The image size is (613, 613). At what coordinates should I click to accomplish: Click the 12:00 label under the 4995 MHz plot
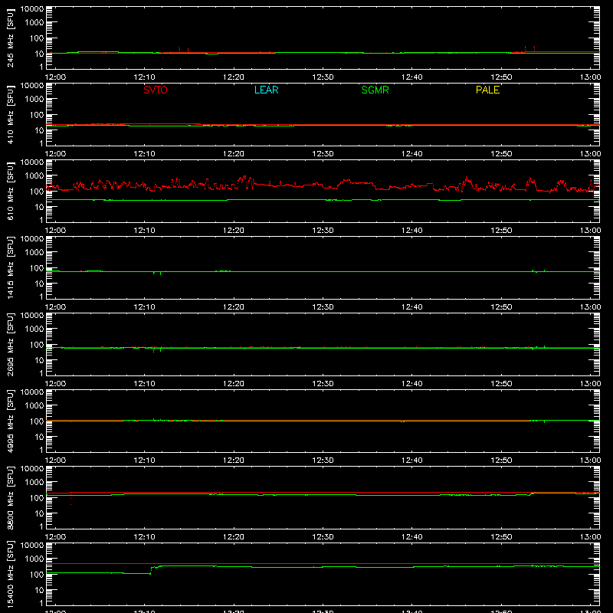pyautogui.click(x=55, y=461)
